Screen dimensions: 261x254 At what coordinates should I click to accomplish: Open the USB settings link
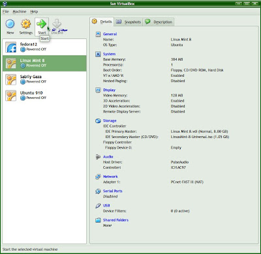[106, 206]
